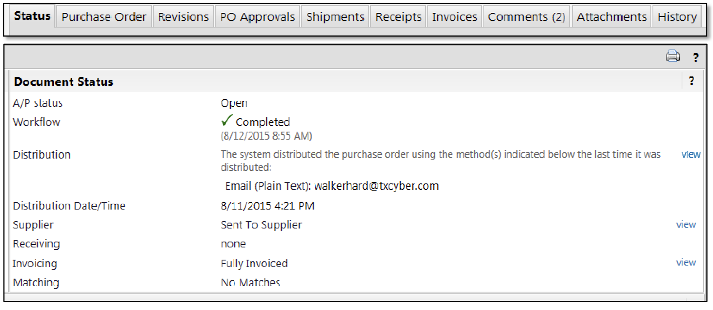Select the Attachments tab

coord(612,16)
